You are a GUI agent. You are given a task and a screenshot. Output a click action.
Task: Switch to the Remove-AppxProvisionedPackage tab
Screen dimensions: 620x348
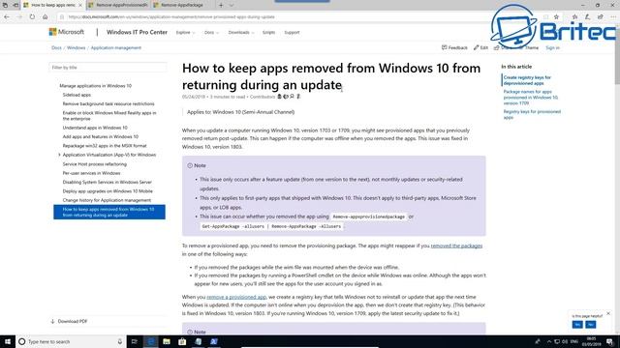point(118,5)
